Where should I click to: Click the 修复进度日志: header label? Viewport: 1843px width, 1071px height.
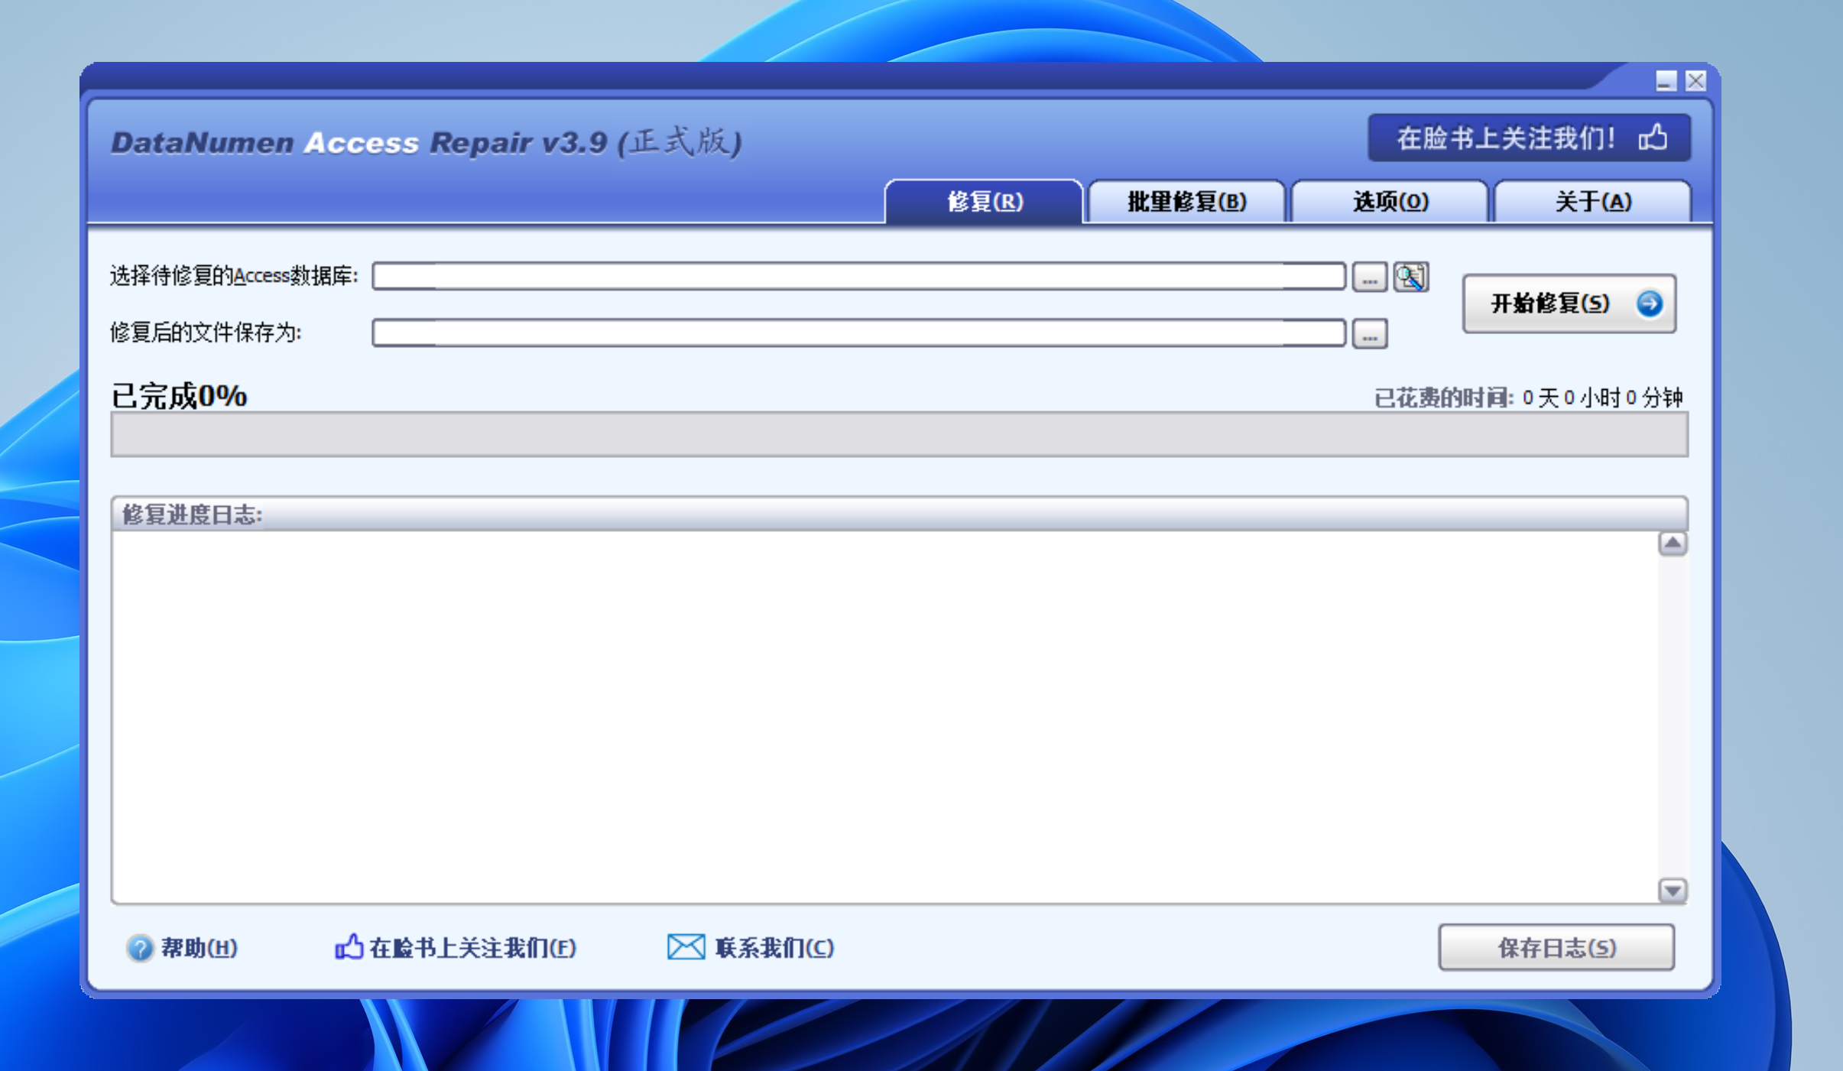coord(192,514)
